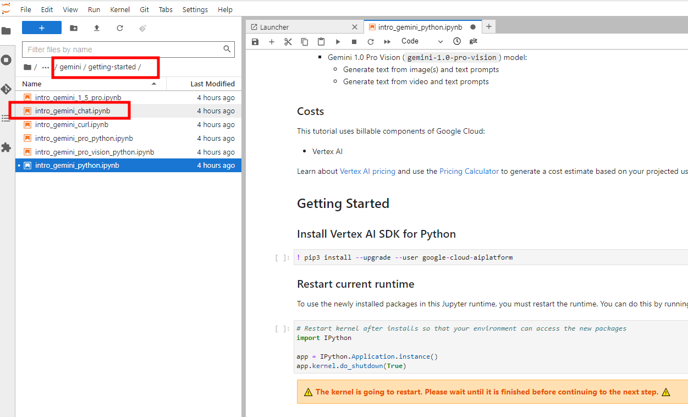Copy the selected cells icon
The image size is (688, 417).
(304, 41)
